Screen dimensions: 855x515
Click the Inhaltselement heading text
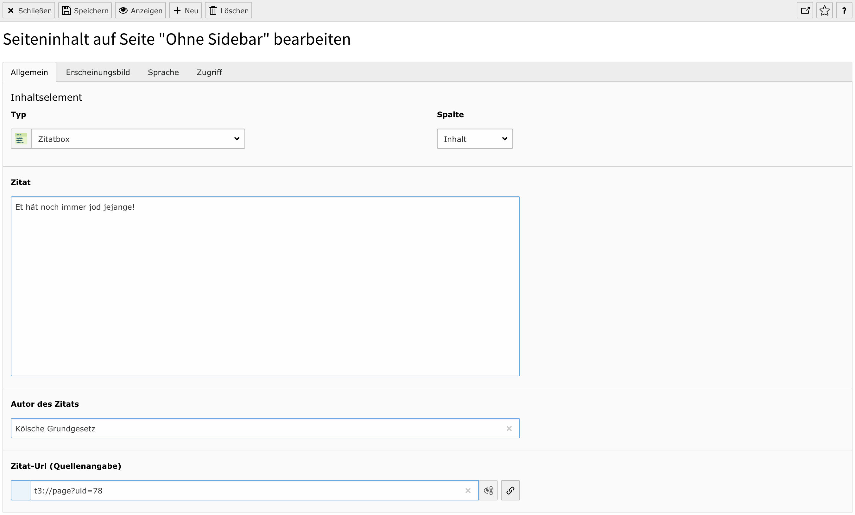click(47, 97)
